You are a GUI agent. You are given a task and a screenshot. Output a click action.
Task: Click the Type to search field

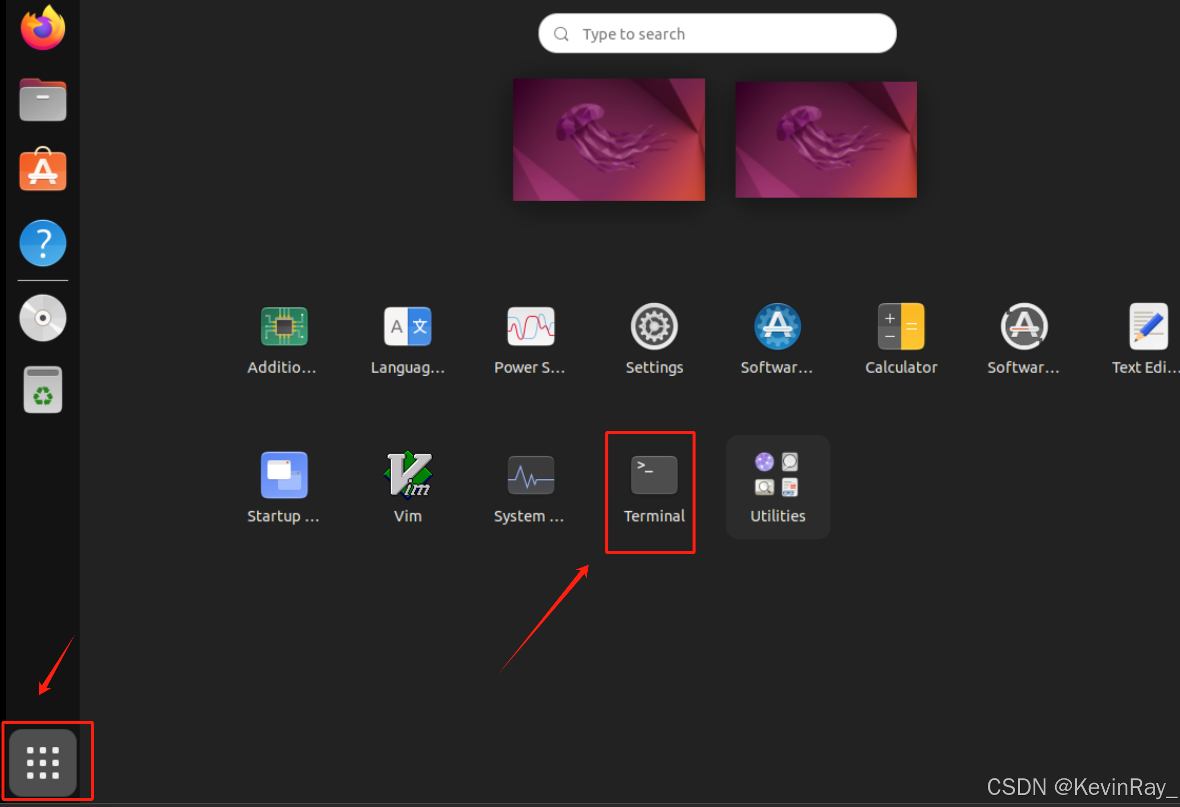pos(717,34)
